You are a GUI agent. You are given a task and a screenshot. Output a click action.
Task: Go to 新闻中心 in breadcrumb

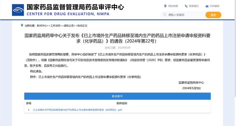coord(42,26)
